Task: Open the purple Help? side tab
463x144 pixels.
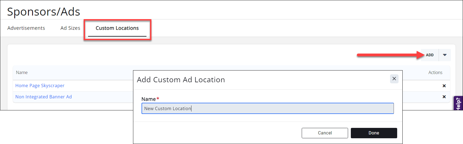Action: coord(458,103)
